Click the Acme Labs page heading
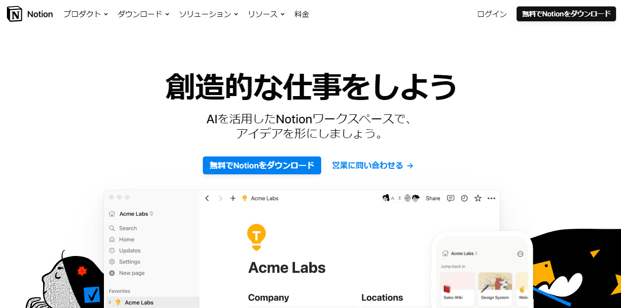 tap(287, 268)
